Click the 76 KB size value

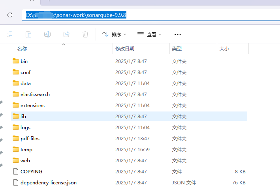tap(239, 182)
